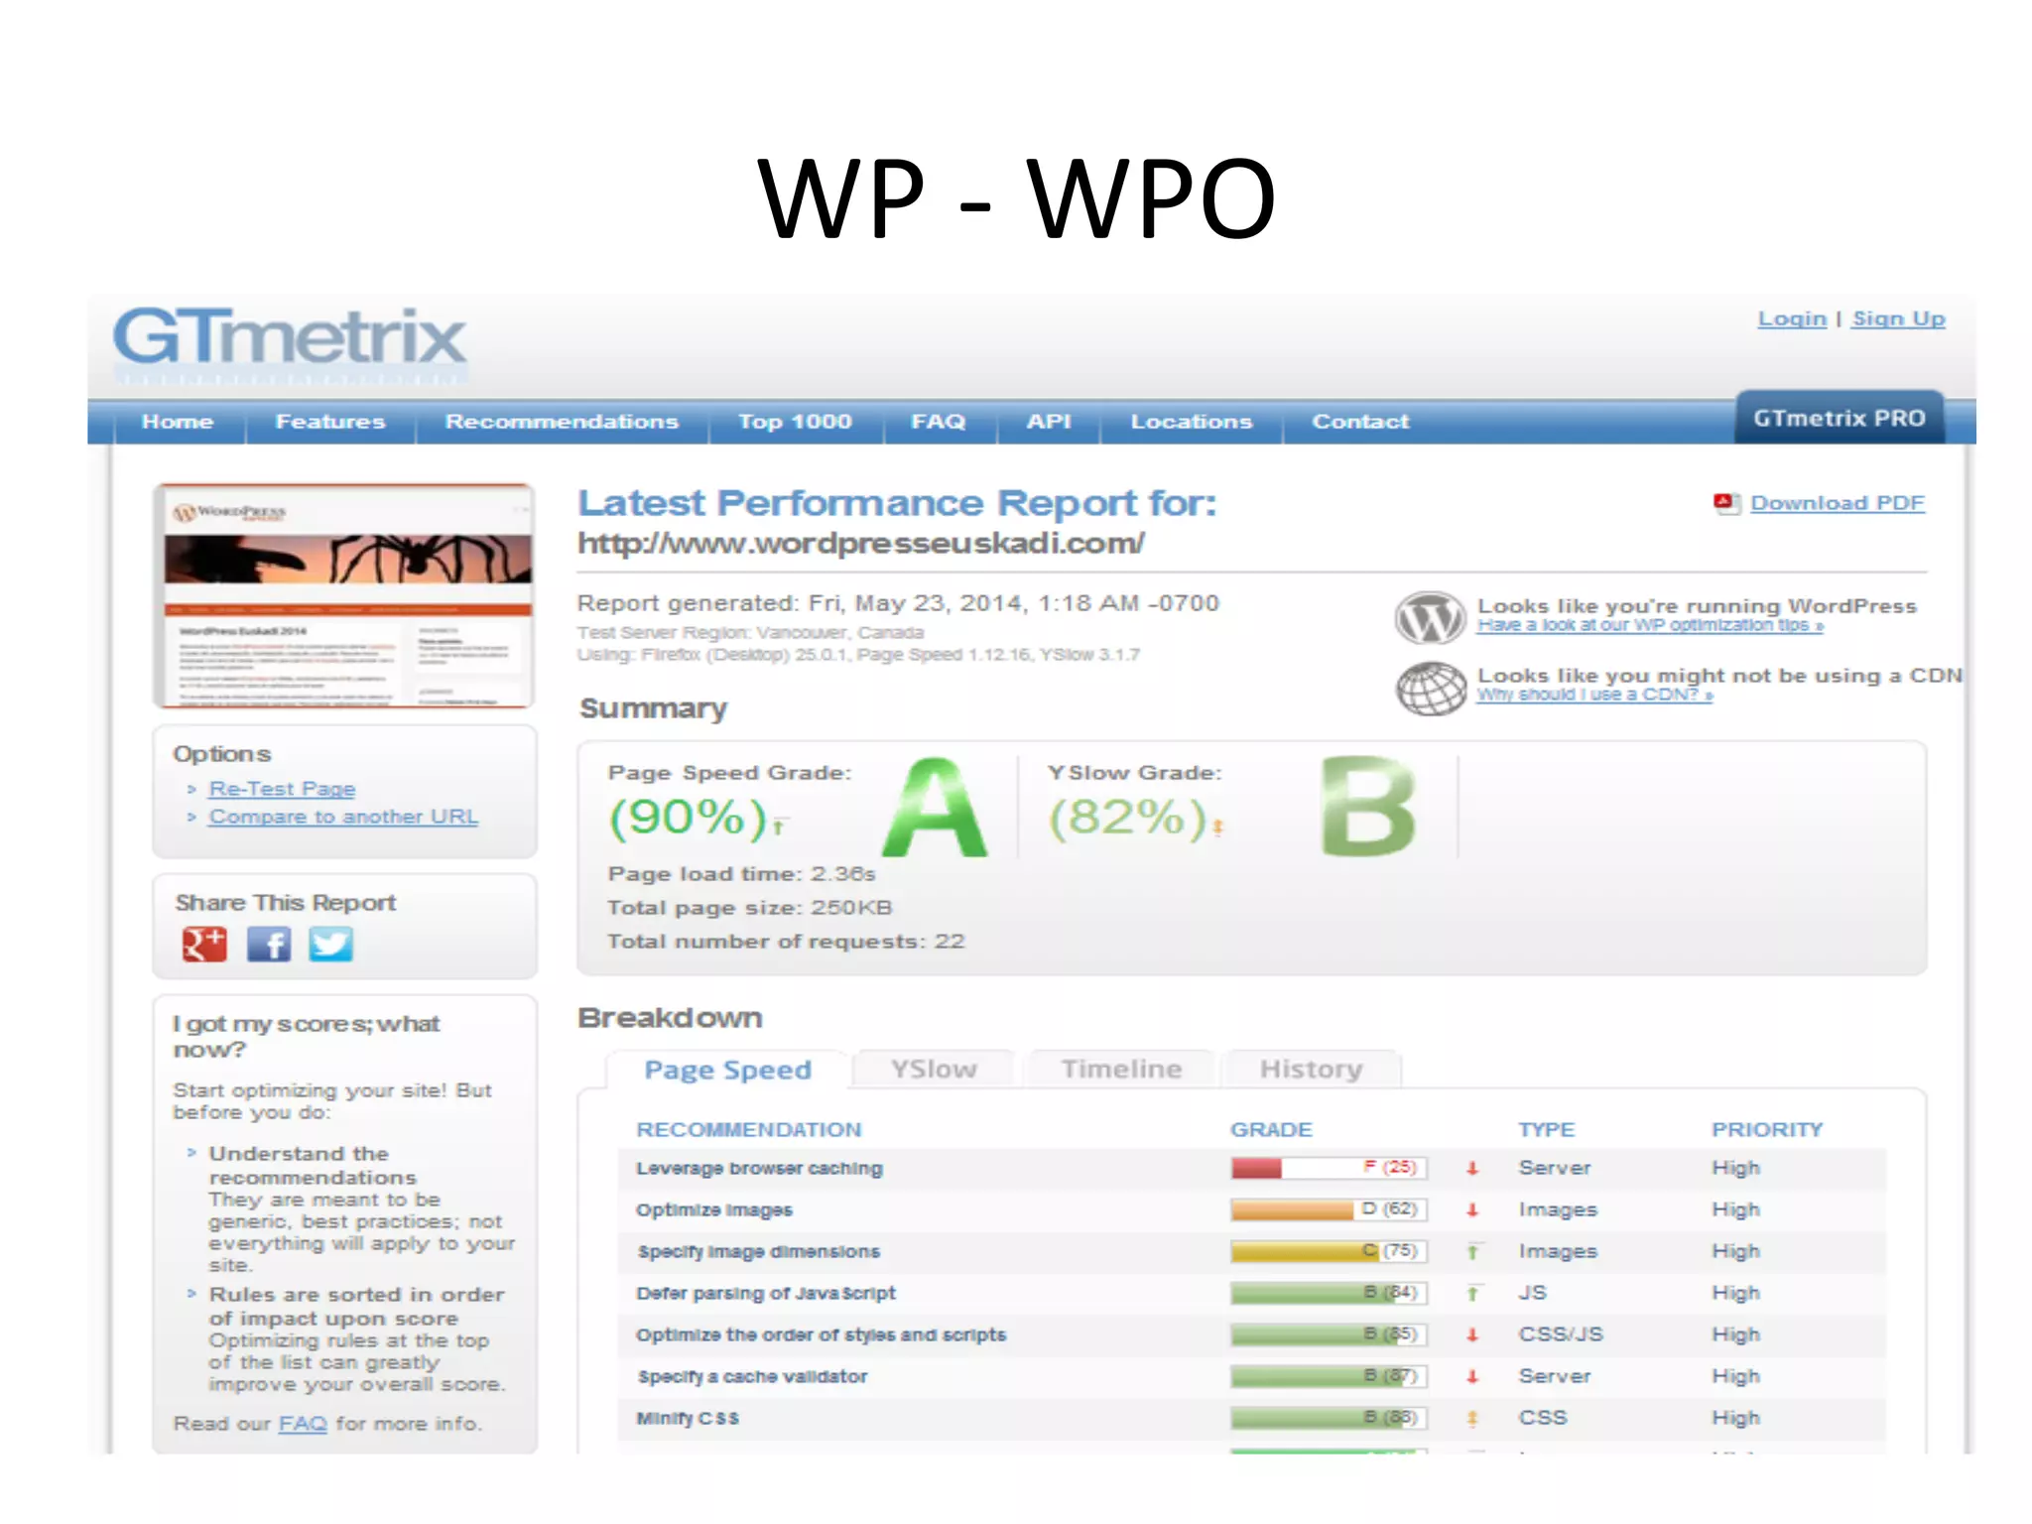Image resolution: width=2032 pixels, height=1524 pixels.
Task: Click the C (75) grade bar
Action: coord(1329,1251)
